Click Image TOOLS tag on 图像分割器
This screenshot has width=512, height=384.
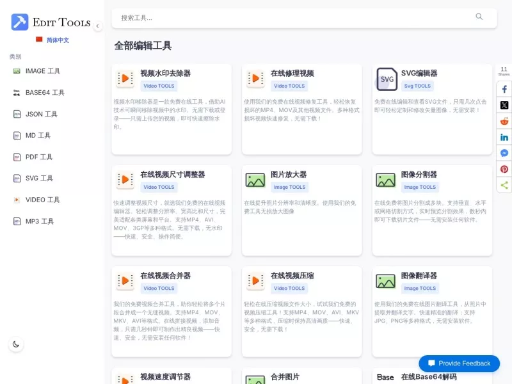coord(420,187)
